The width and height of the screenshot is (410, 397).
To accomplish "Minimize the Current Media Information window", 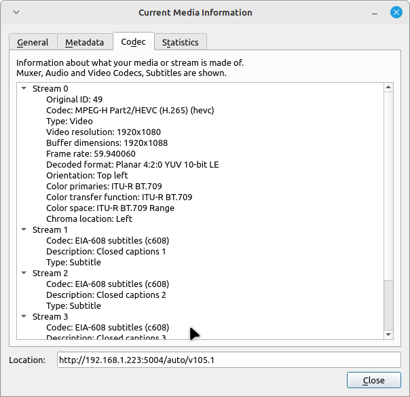I will 373,12.
